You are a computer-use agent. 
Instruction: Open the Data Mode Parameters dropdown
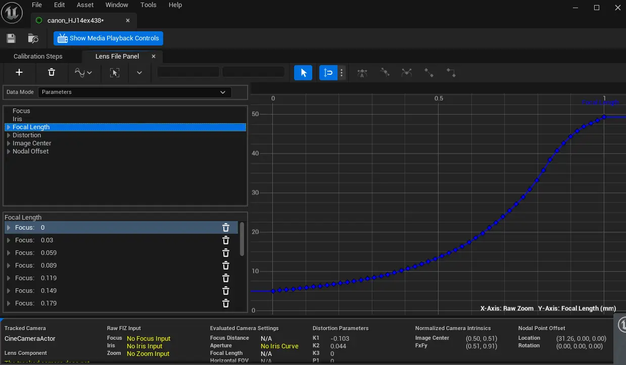coord(134,92)
